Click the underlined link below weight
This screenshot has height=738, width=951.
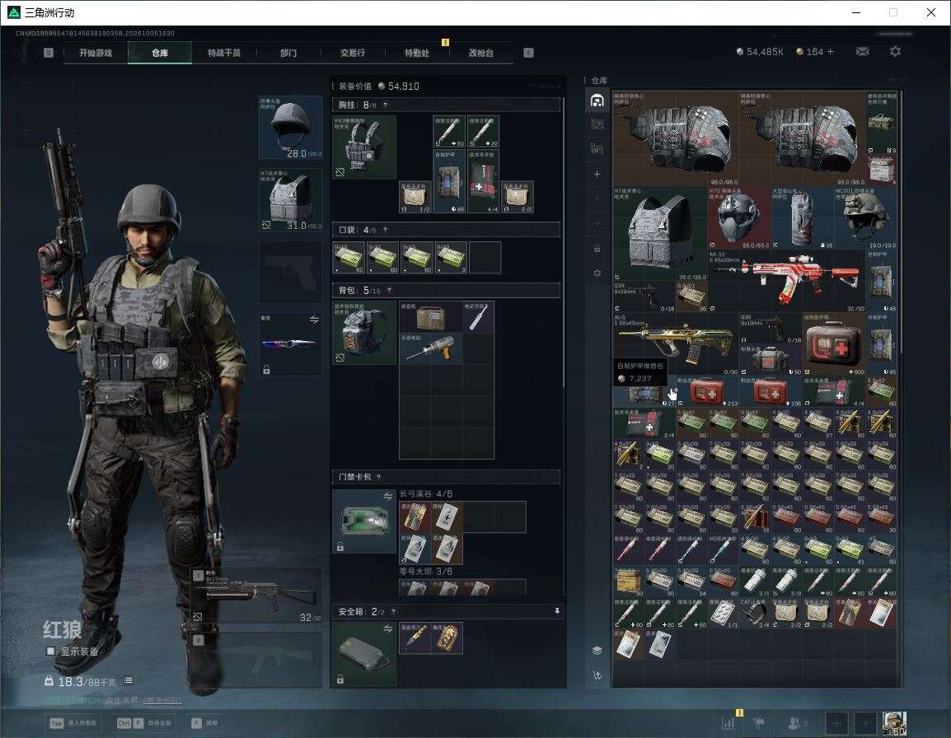coord(162,700)
